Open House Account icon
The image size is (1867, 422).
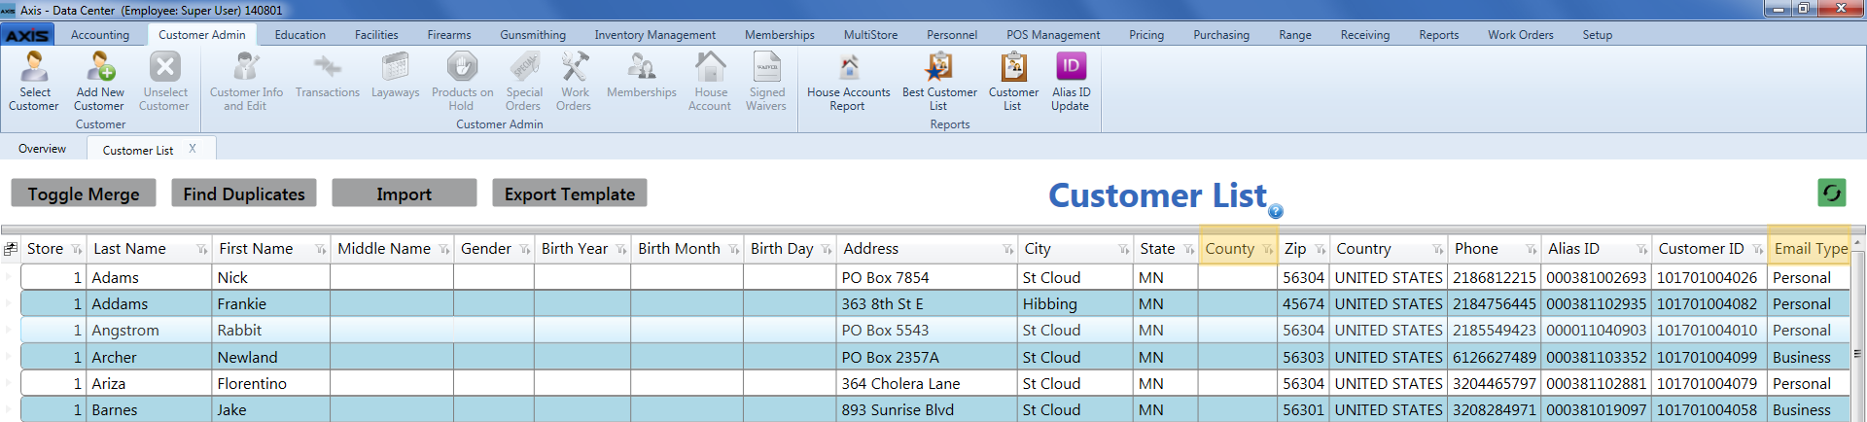710,82
